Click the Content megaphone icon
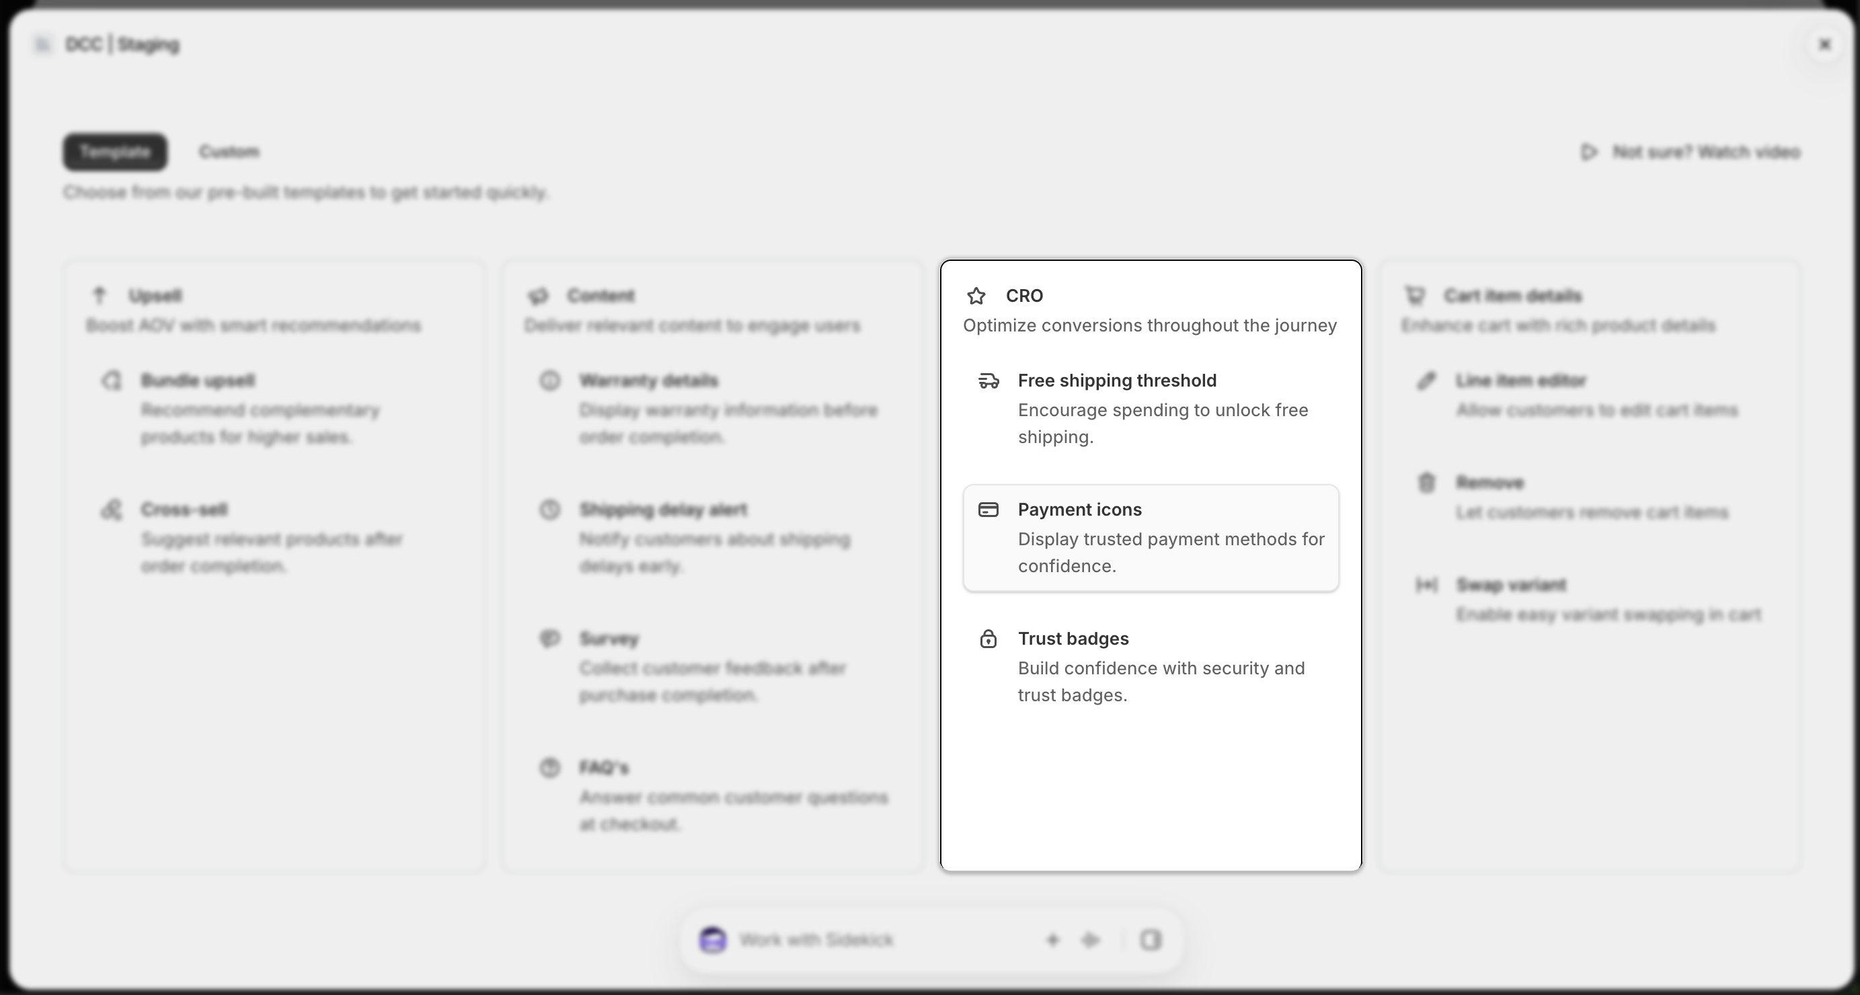Image resolution: width=1860 pixels, height=995 pixels. pyautogui.click(x=538, y=296)
